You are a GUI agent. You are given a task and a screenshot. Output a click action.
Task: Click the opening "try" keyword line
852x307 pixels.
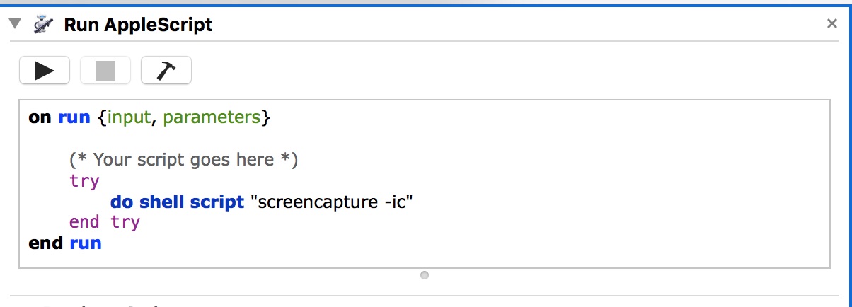click(x=84, y=180)
